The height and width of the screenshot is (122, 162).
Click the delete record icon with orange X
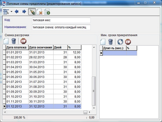click(x=39, y=12)
